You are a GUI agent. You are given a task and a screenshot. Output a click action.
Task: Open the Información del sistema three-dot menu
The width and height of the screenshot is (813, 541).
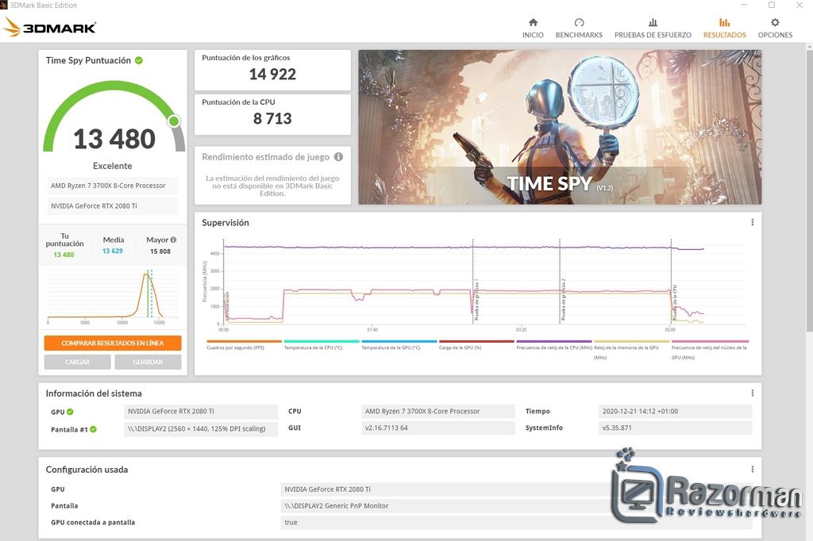pos(753,393)
